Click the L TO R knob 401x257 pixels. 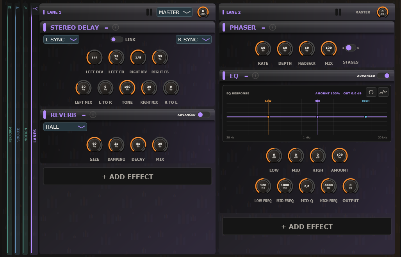click(x=105, y=88)
